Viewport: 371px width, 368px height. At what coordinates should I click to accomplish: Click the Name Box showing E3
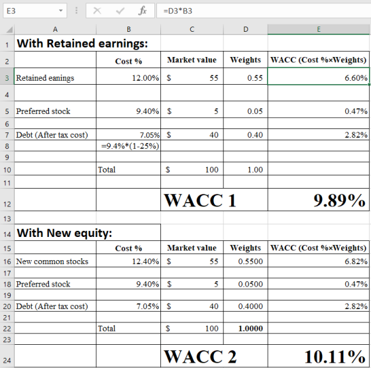tap(35, 11)
